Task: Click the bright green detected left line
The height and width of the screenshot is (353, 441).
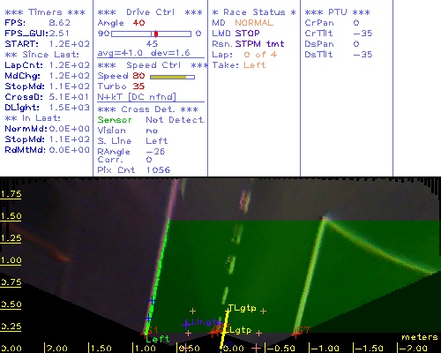Action: coord(157,276)
